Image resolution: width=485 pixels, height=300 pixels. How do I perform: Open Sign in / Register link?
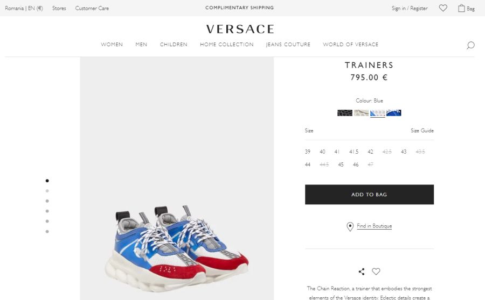(x=410, y=9)
